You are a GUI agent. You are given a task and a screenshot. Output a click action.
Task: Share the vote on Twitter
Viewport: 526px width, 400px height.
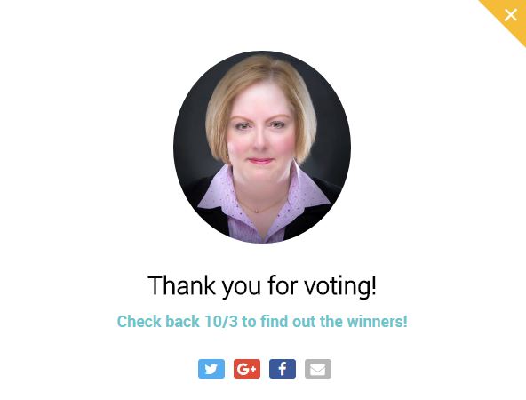point(211,369)
